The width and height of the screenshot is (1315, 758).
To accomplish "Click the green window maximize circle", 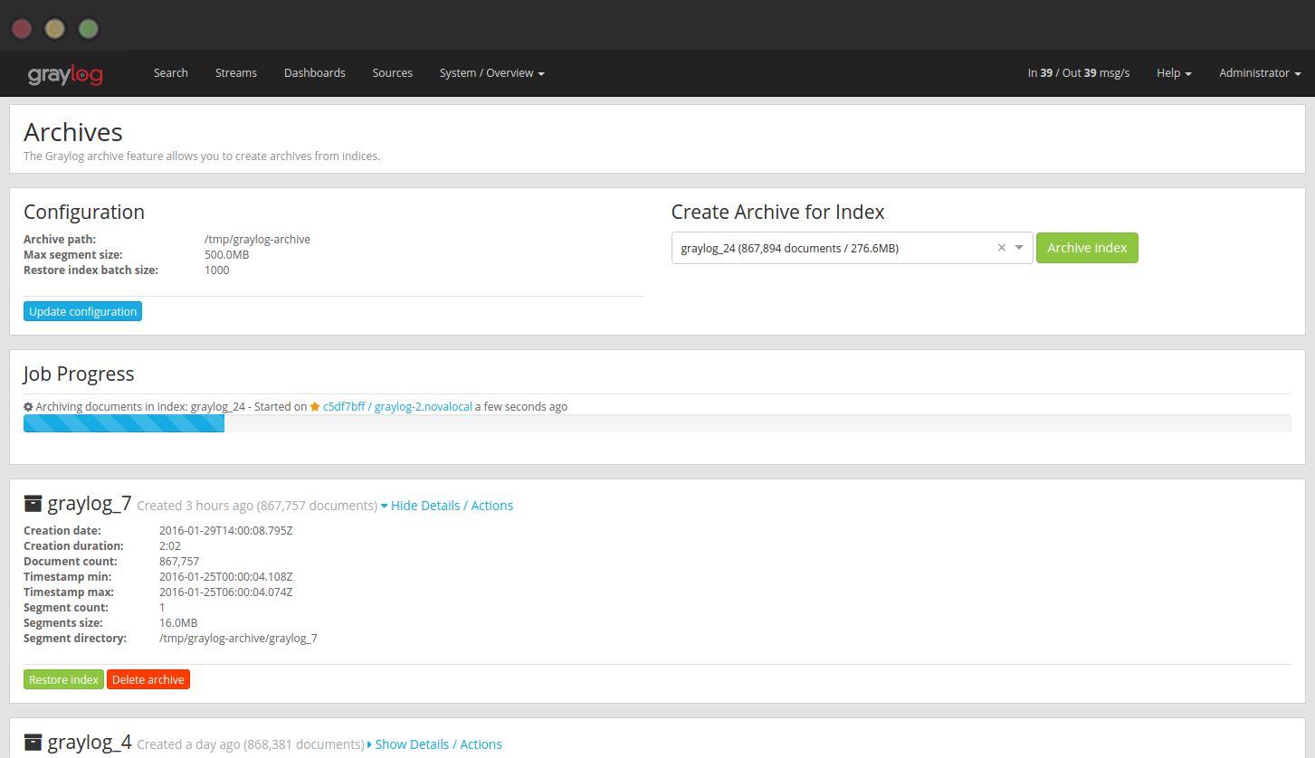I will click(88, 29).
